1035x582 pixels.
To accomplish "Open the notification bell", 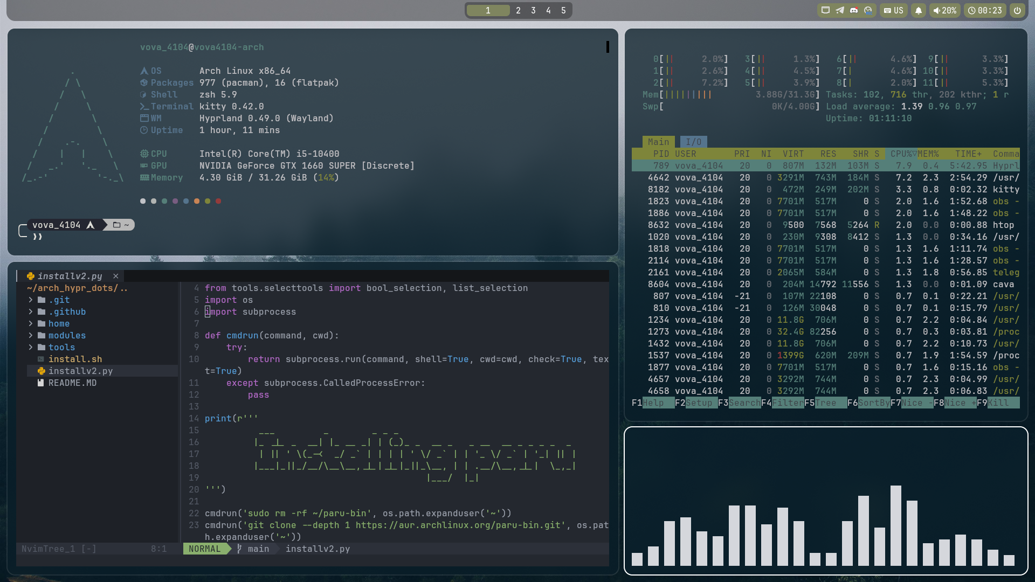I will click(919, 10).
